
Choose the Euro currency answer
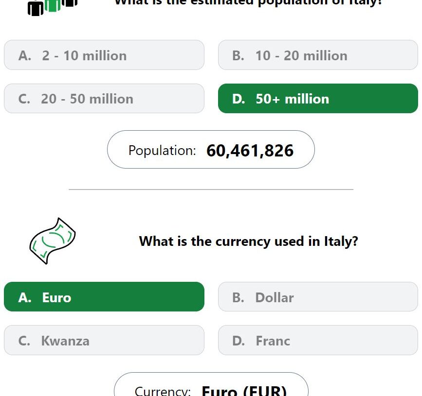[104, 297]
